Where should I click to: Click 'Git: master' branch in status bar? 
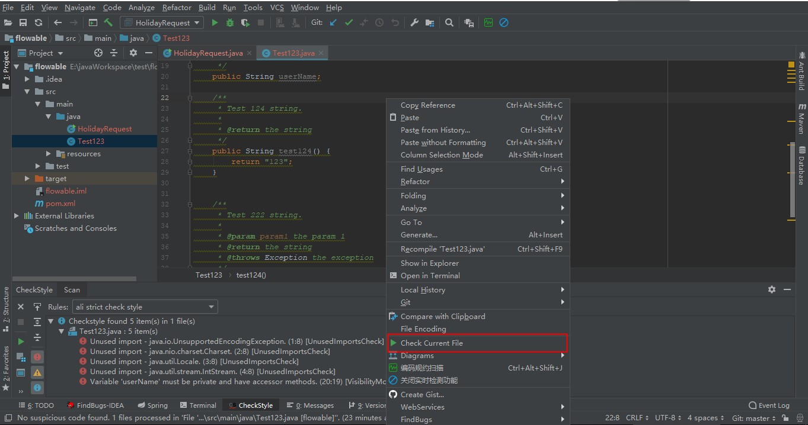coord(753,418)
